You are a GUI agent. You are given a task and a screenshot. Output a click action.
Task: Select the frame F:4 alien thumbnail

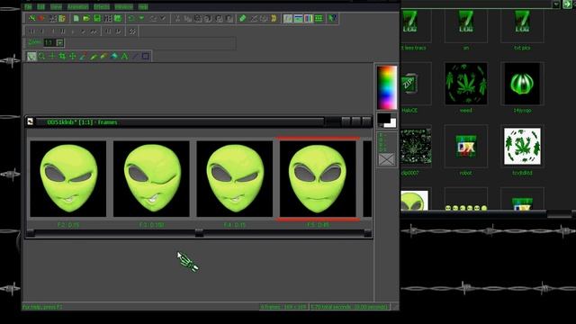click(x=235, y=178)
